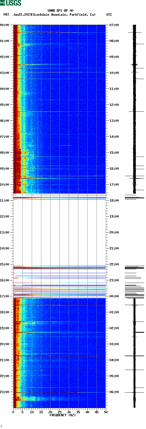Click the '21:00' PDT time label on the left axis
The width and height of the screenshot is (146, 429).
(x=5, y=360)
